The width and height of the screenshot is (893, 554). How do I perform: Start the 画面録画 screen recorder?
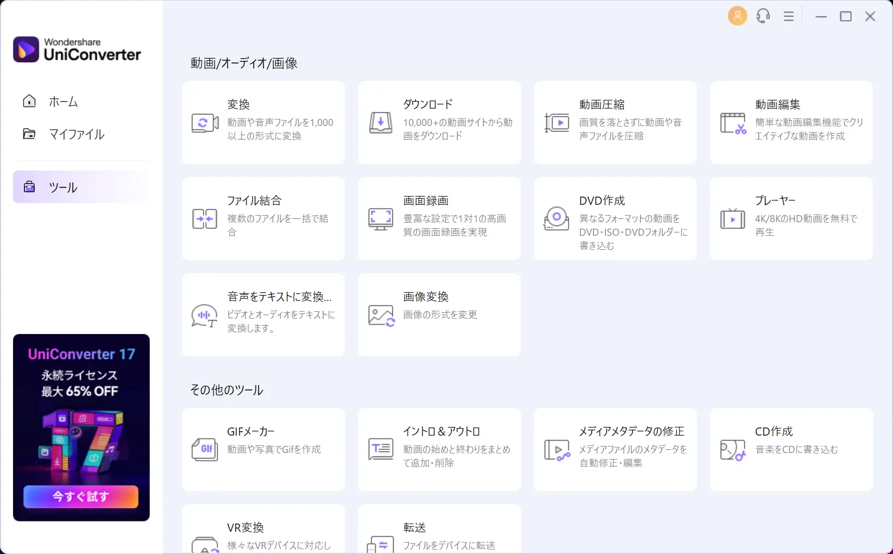pyautogui.click(x=439, y=218)
